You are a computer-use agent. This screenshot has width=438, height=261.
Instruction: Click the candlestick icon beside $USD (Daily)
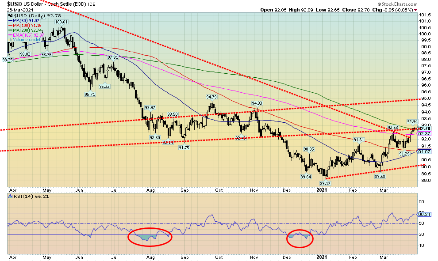pyautogui.click(x=11, y=16)
